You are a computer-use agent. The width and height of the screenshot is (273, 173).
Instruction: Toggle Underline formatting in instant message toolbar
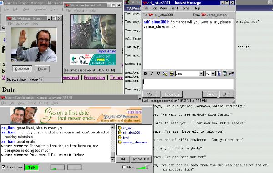coord(158,74)
